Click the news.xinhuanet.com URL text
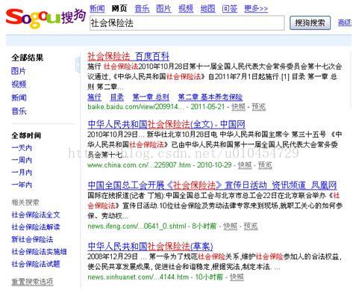Viewport: 353px width, 290px height. tap(138, 277)
